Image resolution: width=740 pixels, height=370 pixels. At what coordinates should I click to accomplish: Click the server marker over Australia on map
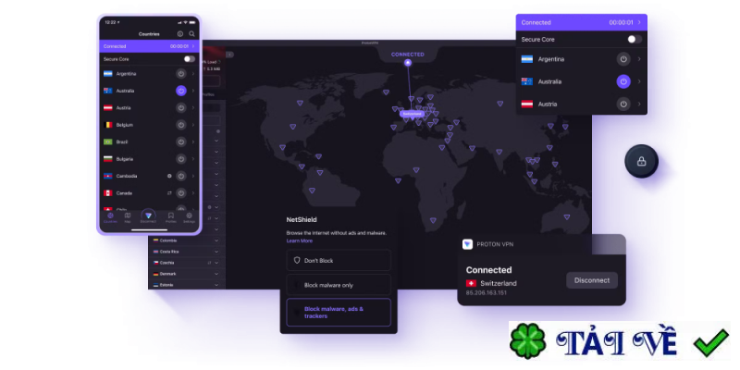[x=566, y=217]
